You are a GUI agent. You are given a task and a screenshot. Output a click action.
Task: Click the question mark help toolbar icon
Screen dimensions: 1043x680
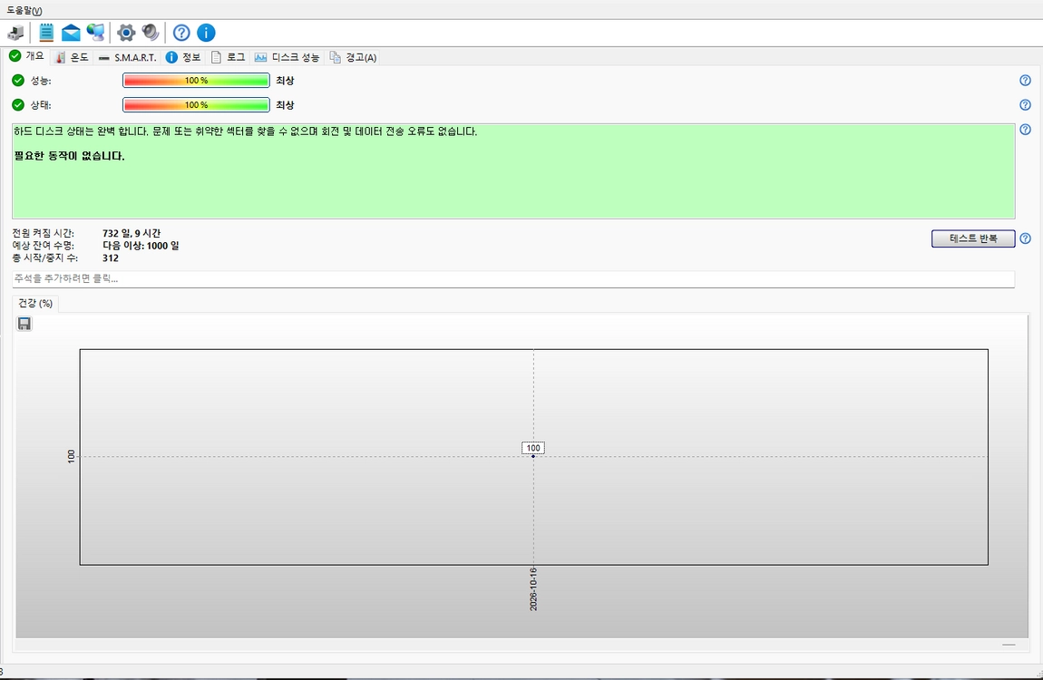click(x=180, y=33)
